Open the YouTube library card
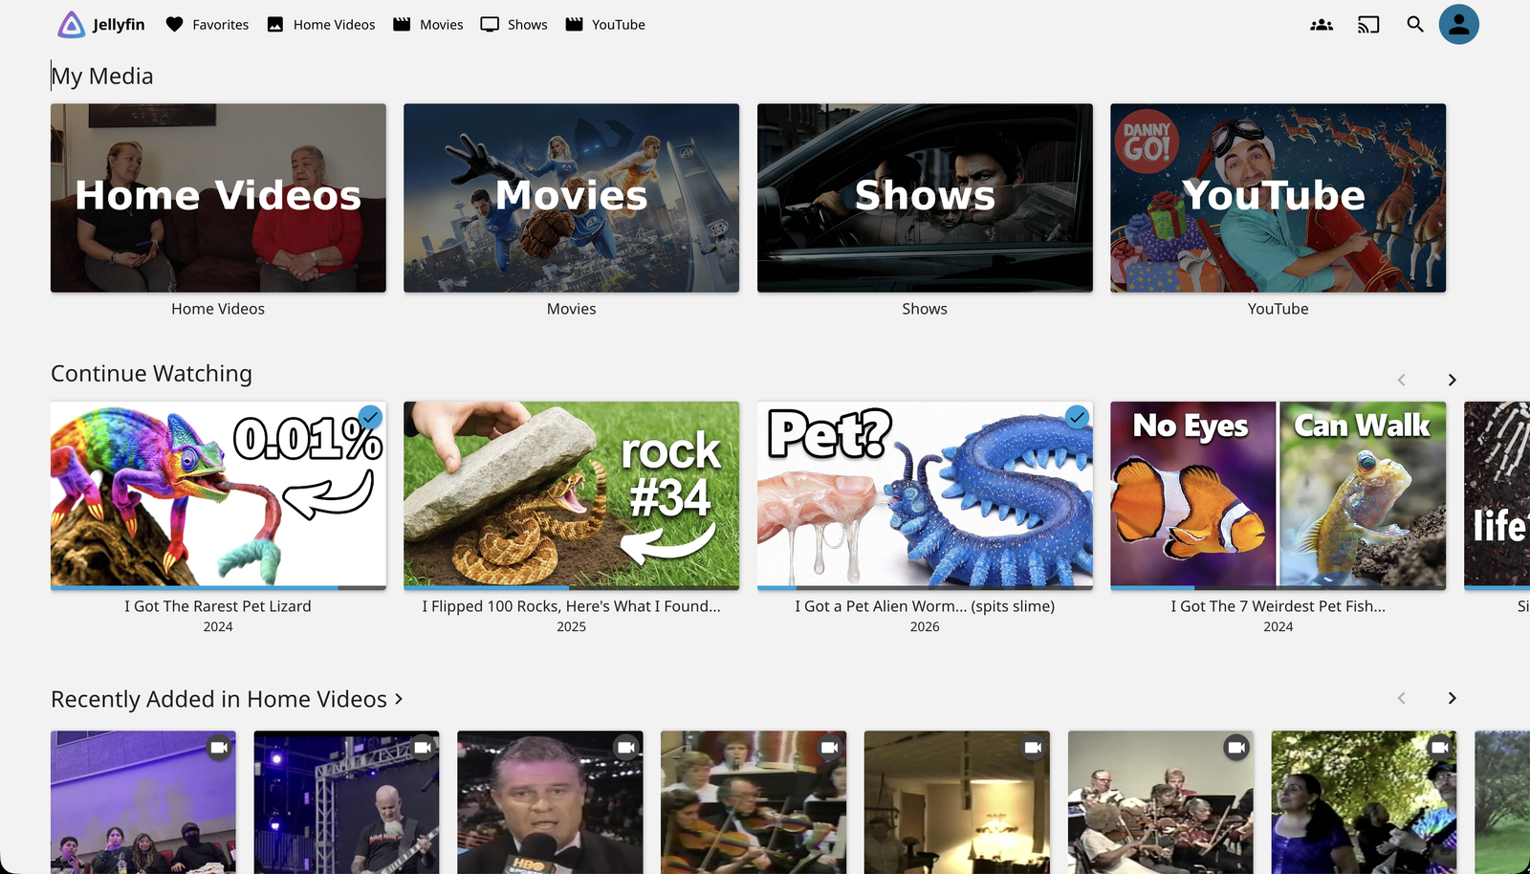This screenshot has width=1530, height=874. 1278,198
